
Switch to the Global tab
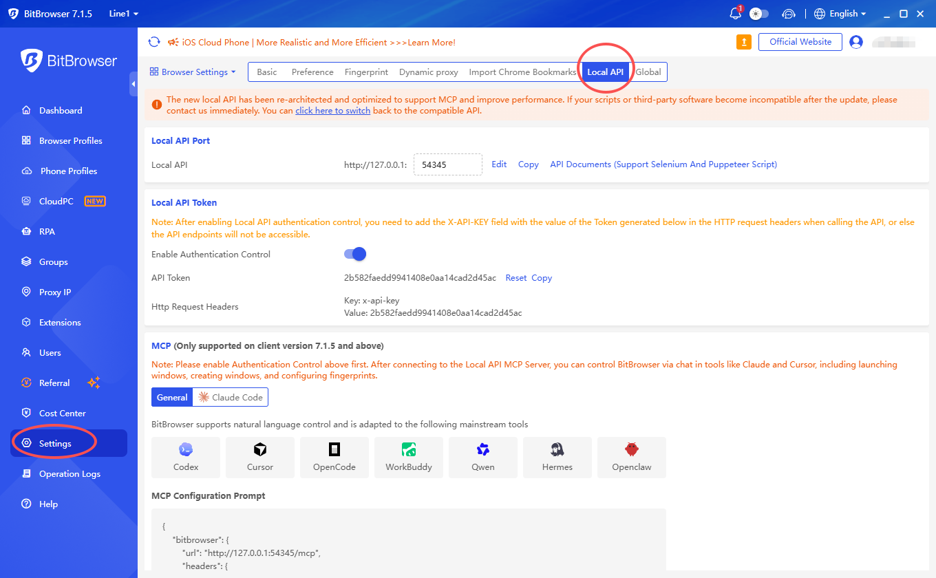[x=648, y=72]
